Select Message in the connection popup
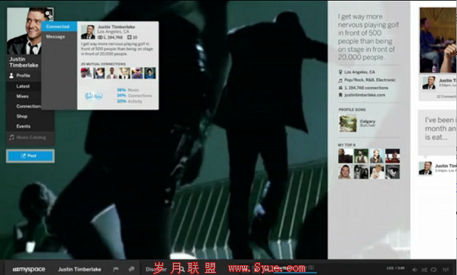Image resolution: width=457 pixels, height=275 pixels. (59, 36)
